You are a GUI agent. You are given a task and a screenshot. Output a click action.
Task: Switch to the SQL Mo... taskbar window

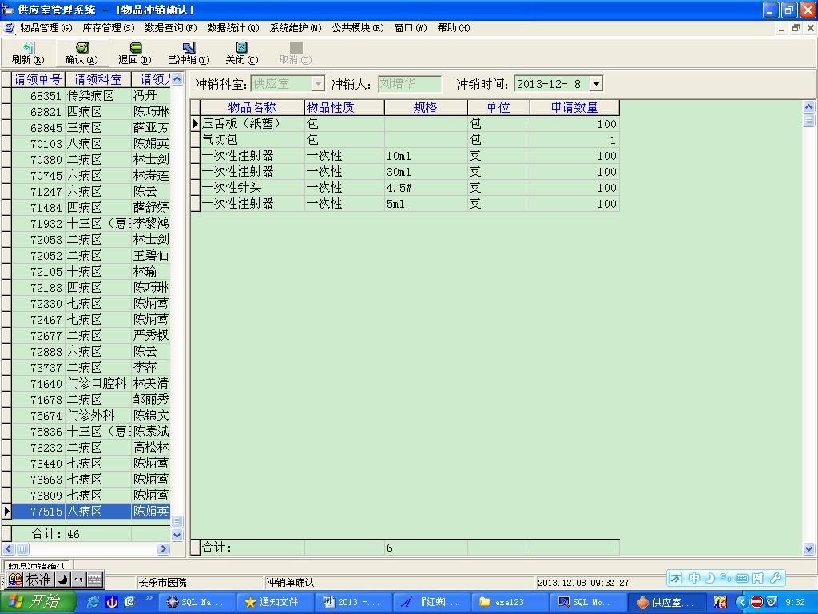pyautogui.click(x=588, y=602)
